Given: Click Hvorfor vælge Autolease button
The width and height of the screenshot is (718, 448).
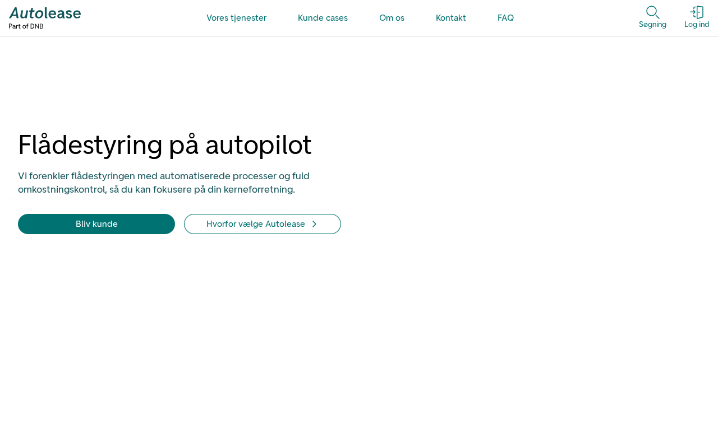Looking at the screenshot, I should pyautogui.click(x=263, y=224).
